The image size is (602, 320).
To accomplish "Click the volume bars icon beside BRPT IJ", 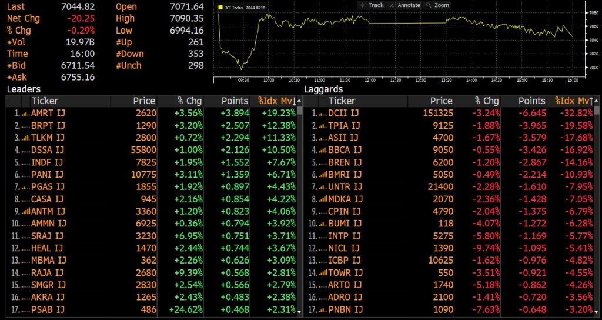I will pyautogui.click(x=26, y=126).
